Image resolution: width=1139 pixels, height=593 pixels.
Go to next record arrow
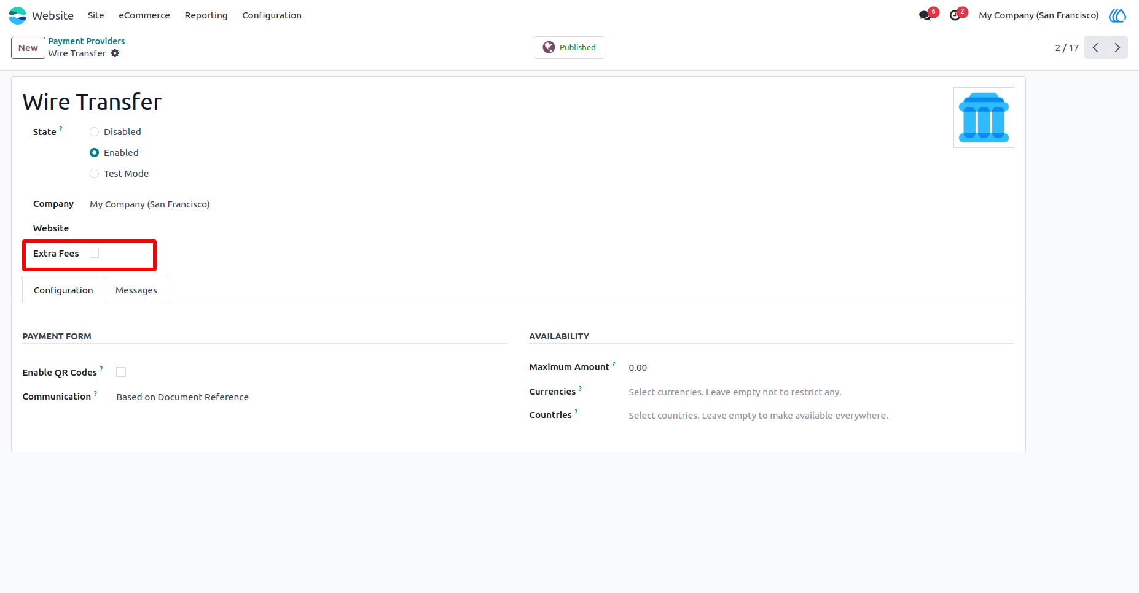[1117, 48]
